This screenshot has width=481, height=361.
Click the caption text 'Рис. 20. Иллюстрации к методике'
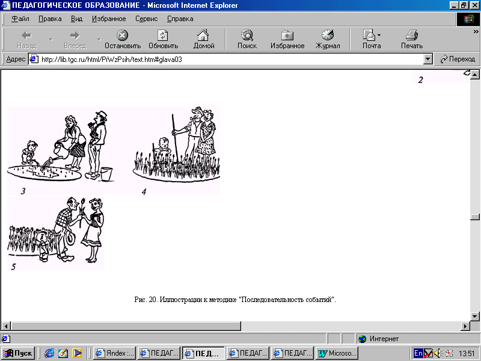pos(185,300)
